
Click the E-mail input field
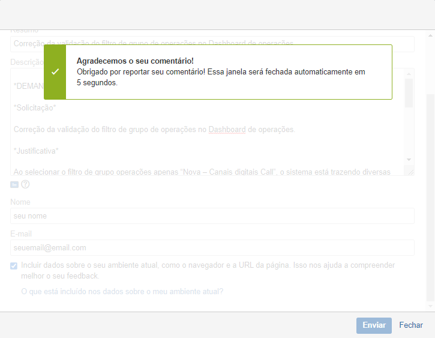212,247
